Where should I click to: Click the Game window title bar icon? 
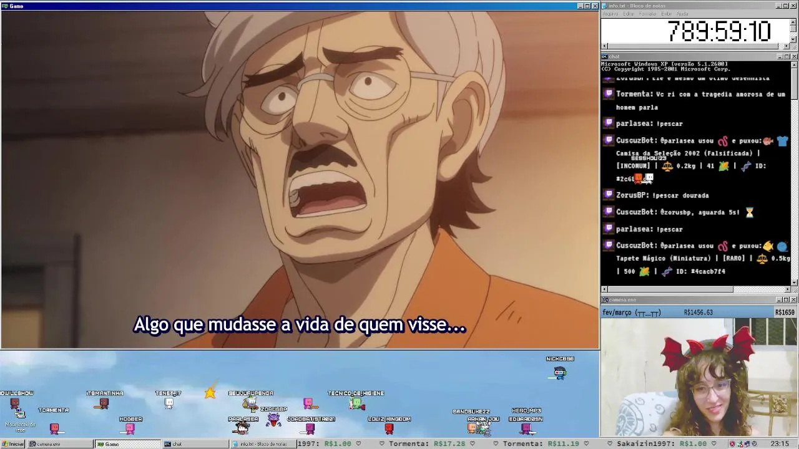(5, 6)
